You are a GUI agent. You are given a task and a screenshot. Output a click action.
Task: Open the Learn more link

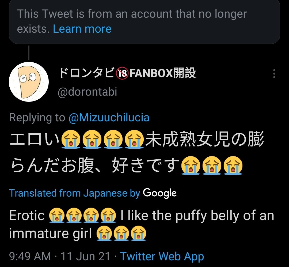click(82, 29)
